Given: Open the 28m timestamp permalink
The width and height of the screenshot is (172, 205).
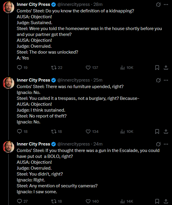Looking at the screenshot, I should (98, 4).
